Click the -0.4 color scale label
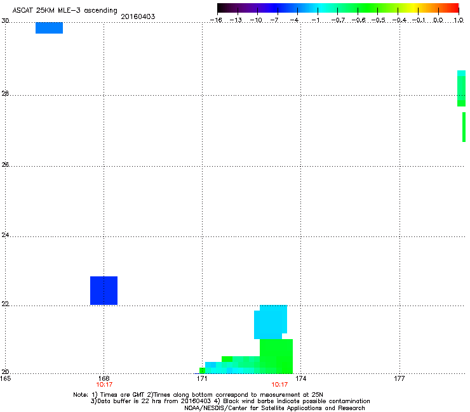 (399, 20)
